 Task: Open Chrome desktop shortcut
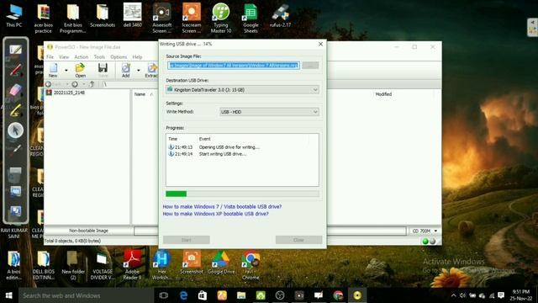coord(251,265)
